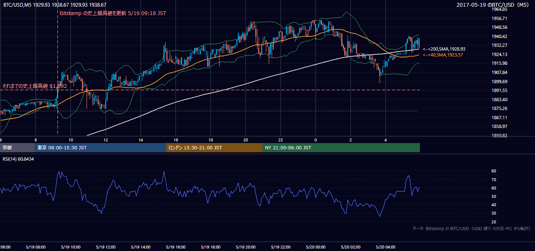This screenshot has width=535, height=251.
Task: Select the ロンドン 15:30-21:00 JST session bar
Action: click(x=214, y=148)
